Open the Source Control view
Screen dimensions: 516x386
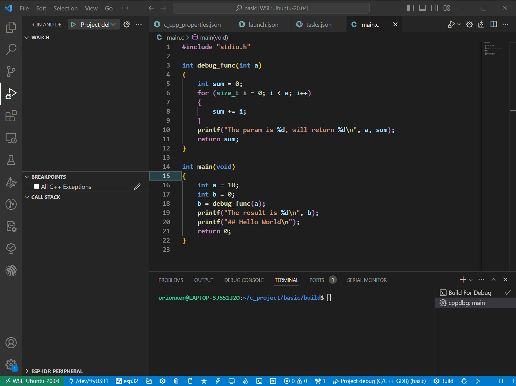[x=11, y=72]
